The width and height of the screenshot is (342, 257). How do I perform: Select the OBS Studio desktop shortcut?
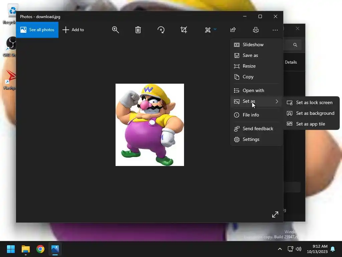point(9,47)
